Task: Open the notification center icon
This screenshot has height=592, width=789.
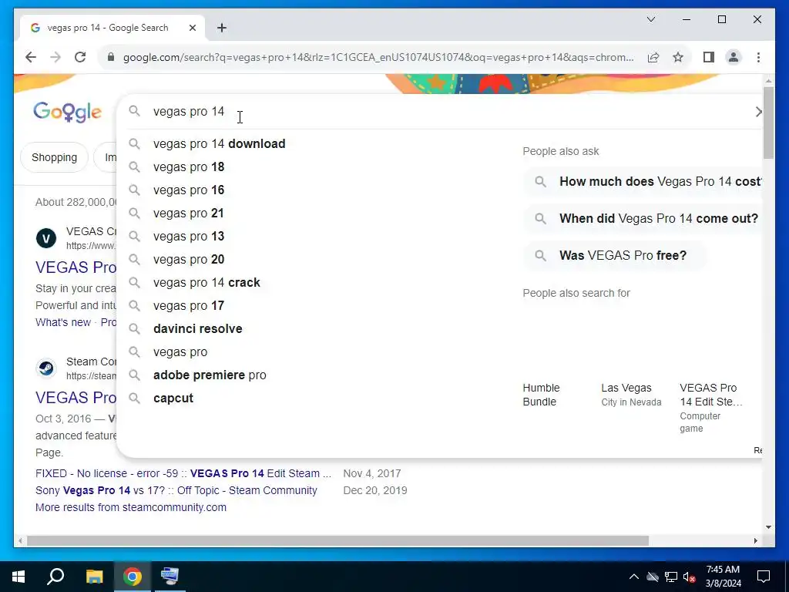Action: [764, 577]
